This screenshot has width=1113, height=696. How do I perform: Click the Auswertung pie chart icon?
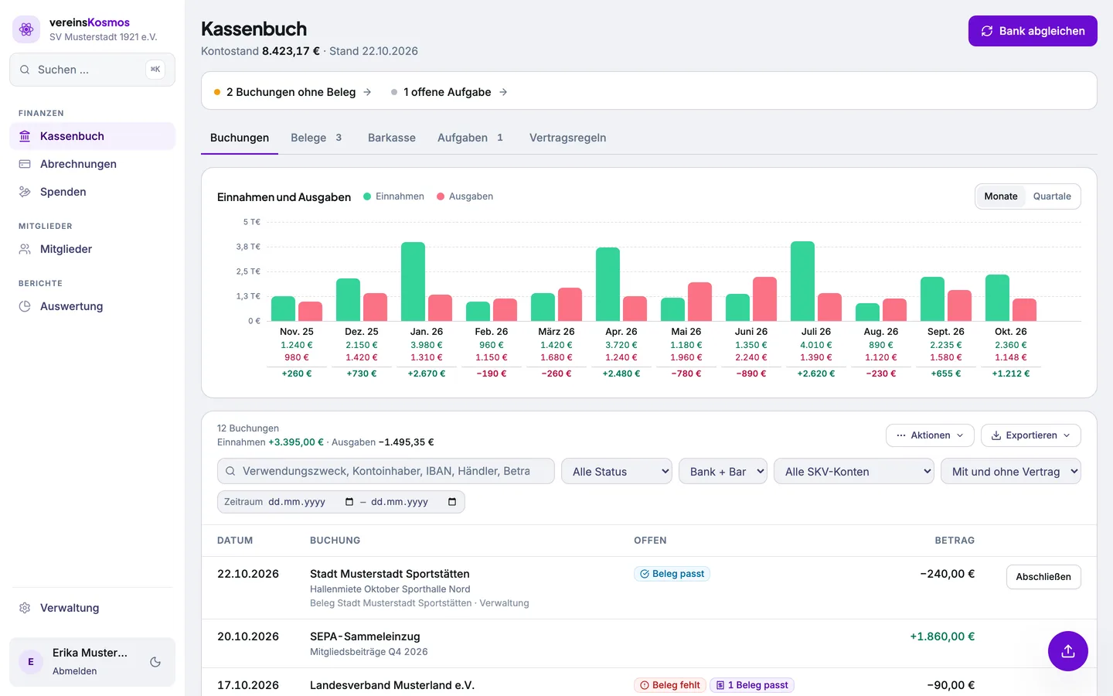pos(25,306)
